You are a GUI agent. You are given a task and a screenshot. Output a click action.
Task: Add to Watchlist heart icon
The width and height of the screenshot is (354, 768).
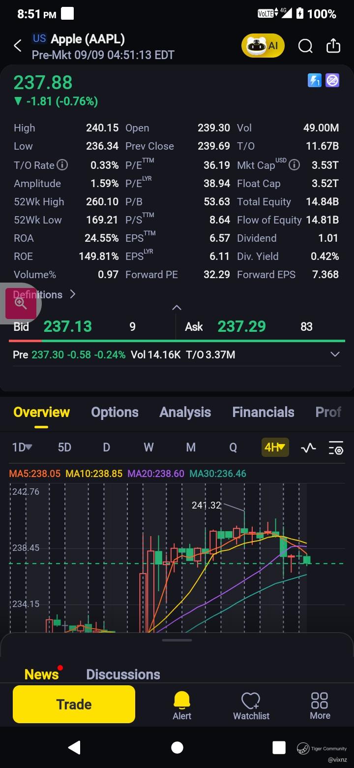251,705
